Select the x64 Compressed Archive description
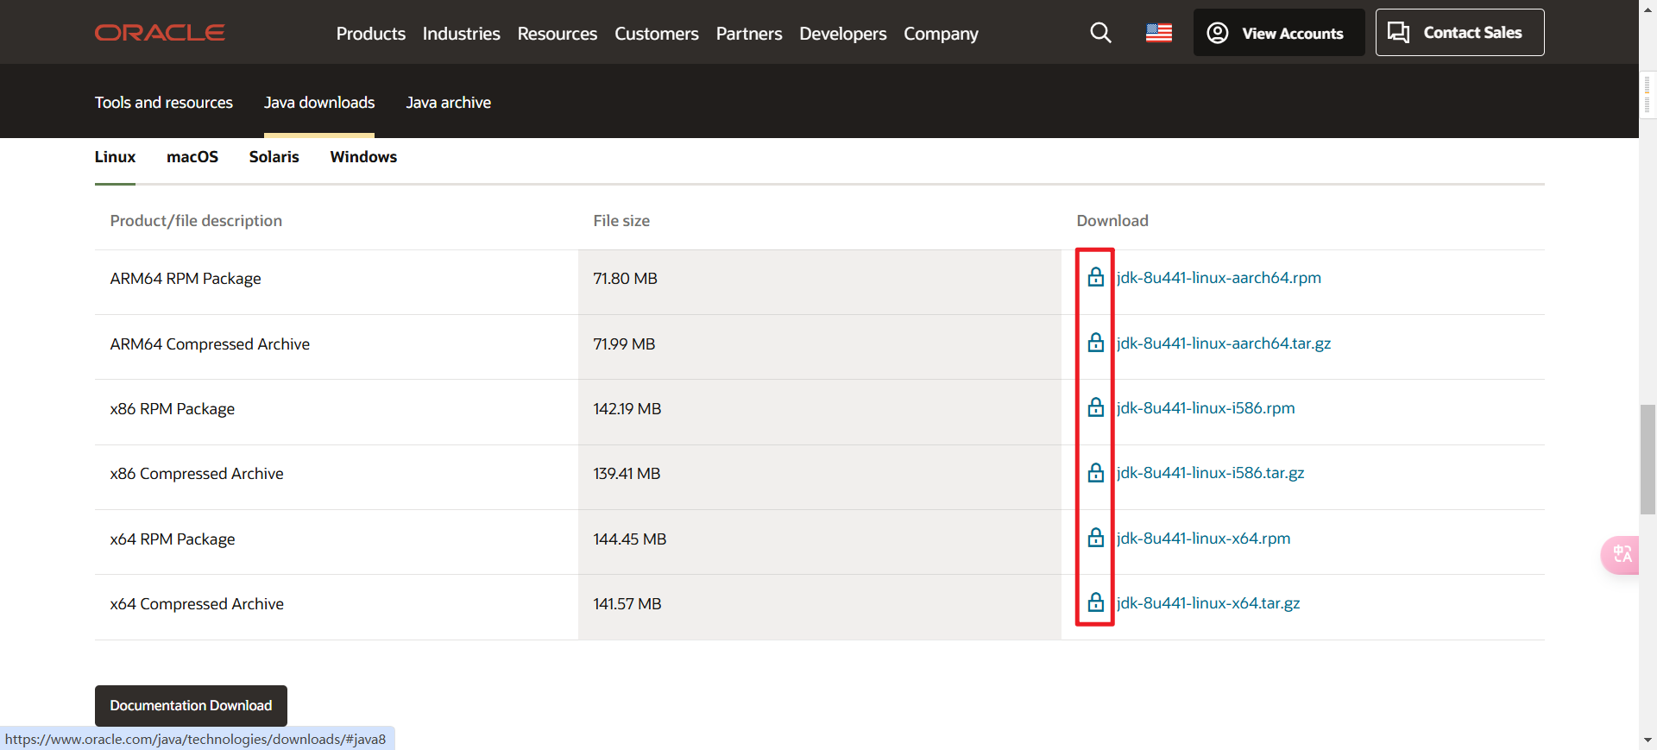 pos(197,604)
